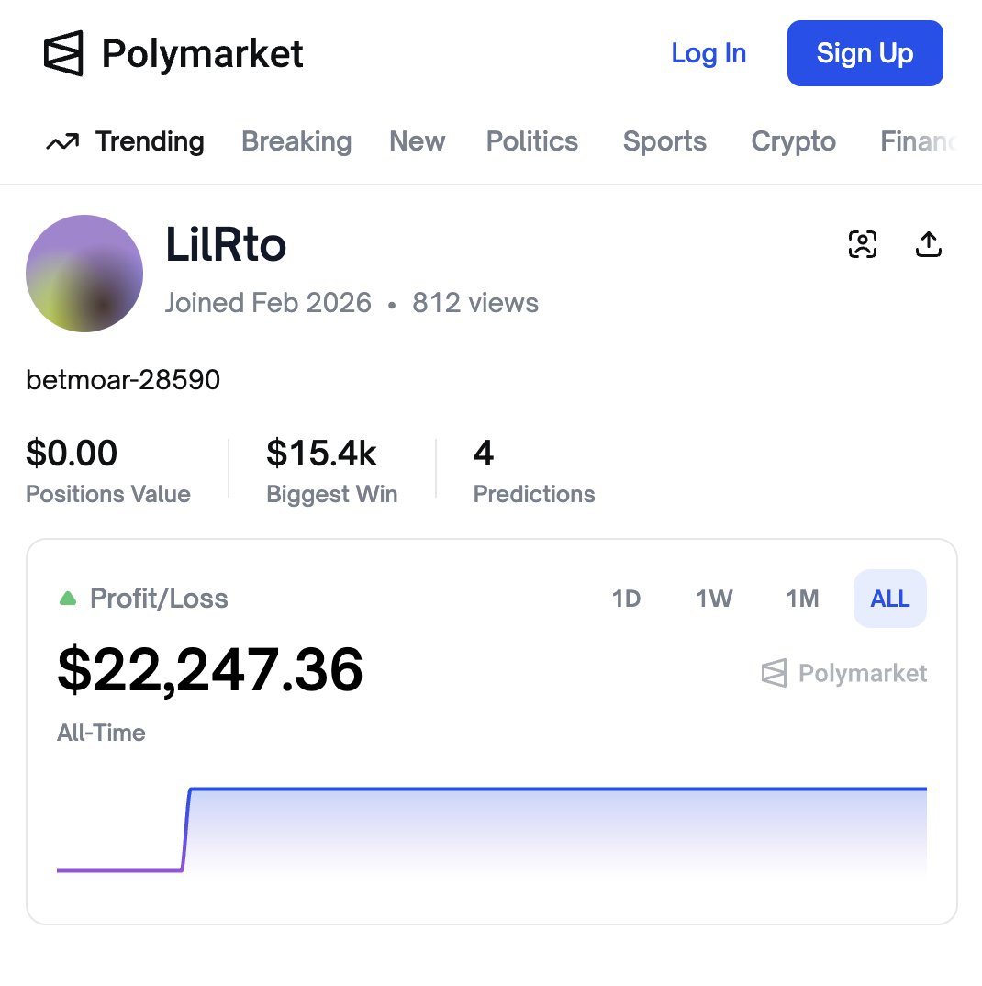Go to the Politics tab
This screenshot has height=986, width=982.
[x=532, y=141]
